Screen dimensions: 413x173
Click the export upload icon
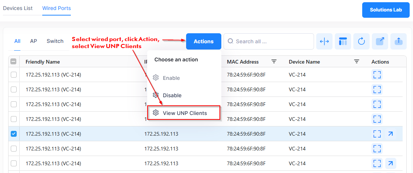pyautogui.click(x=399, y=41)
